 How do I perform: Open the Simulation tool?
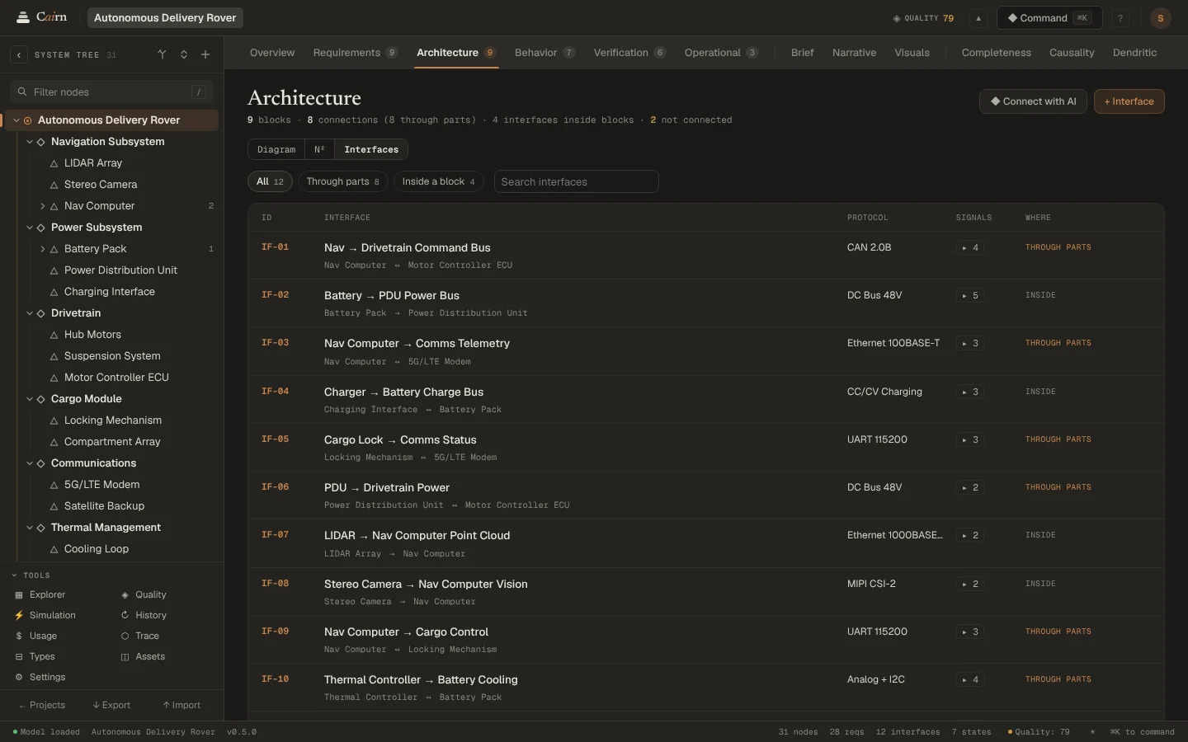pos(45,615)
